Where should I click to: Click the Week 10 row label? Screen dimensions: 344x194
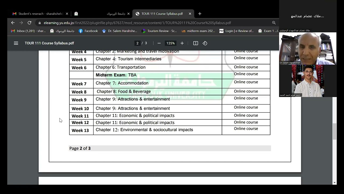click(80, 109)
